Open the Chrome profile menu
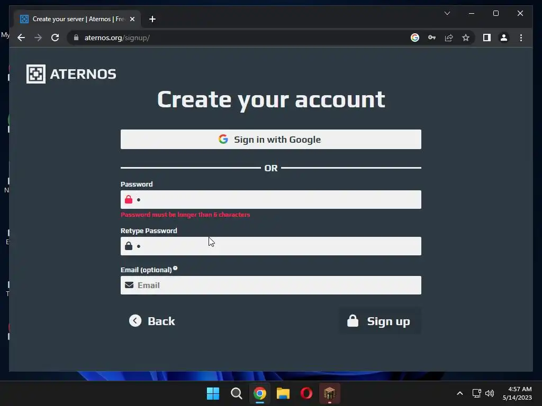The height and width of the screenshot is (406, 542). pos(504,38)
